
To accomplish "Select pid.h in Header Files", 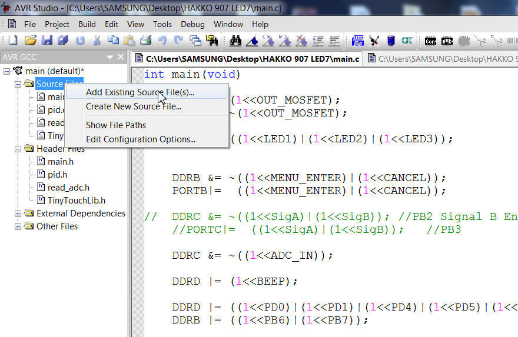I will [57, 175].
